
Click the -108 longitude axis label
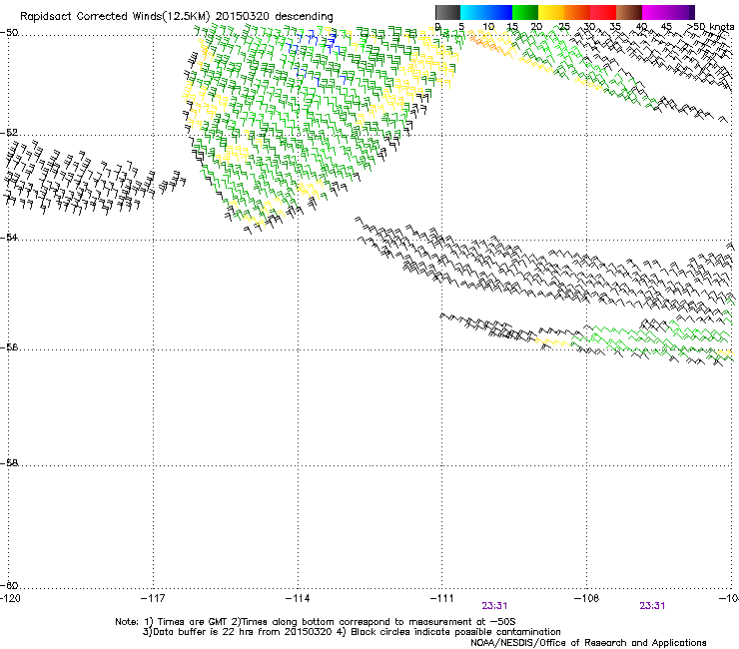pyautogui.click(x=587, y=598)
